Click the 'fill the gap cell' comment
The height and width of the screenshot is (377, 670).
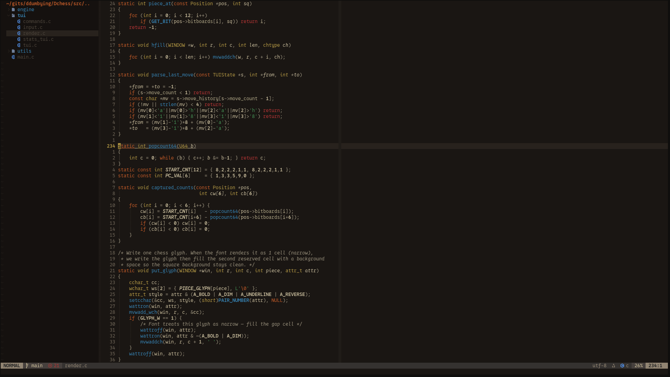pos(221,324)
